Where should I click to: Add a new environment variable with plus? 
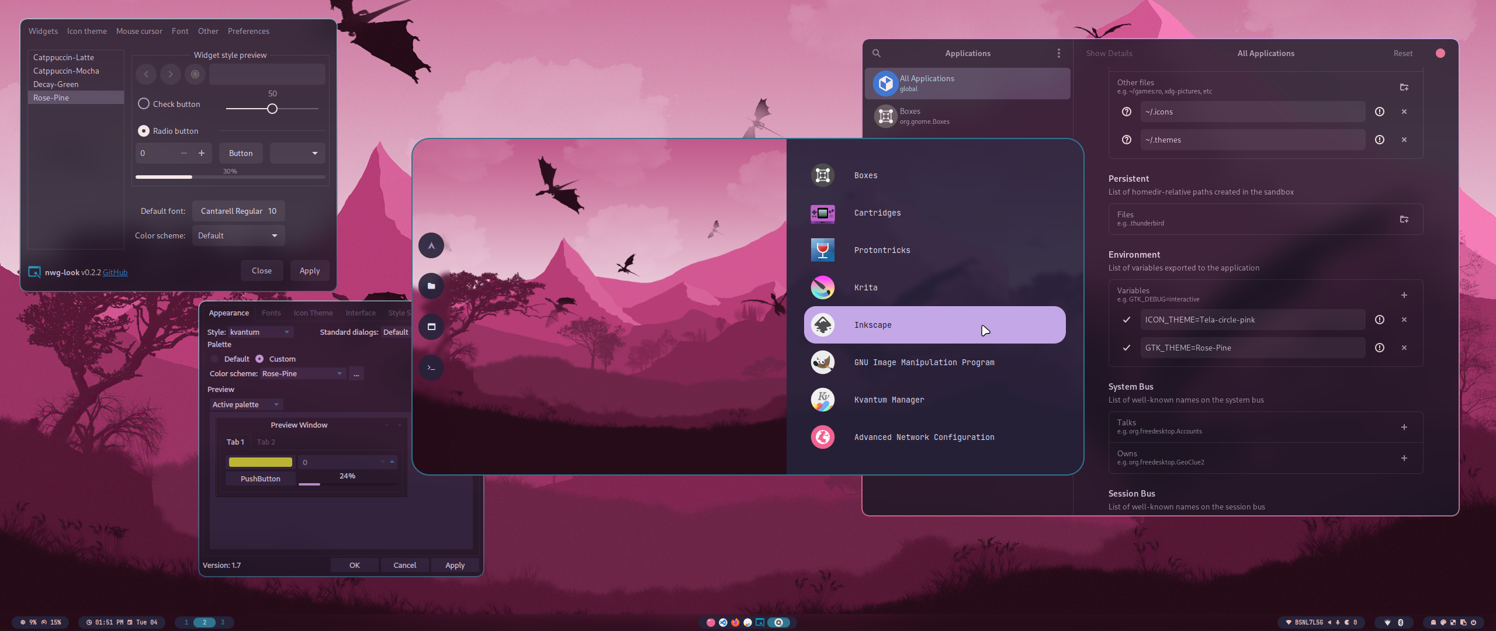[x=1404, y=295]
